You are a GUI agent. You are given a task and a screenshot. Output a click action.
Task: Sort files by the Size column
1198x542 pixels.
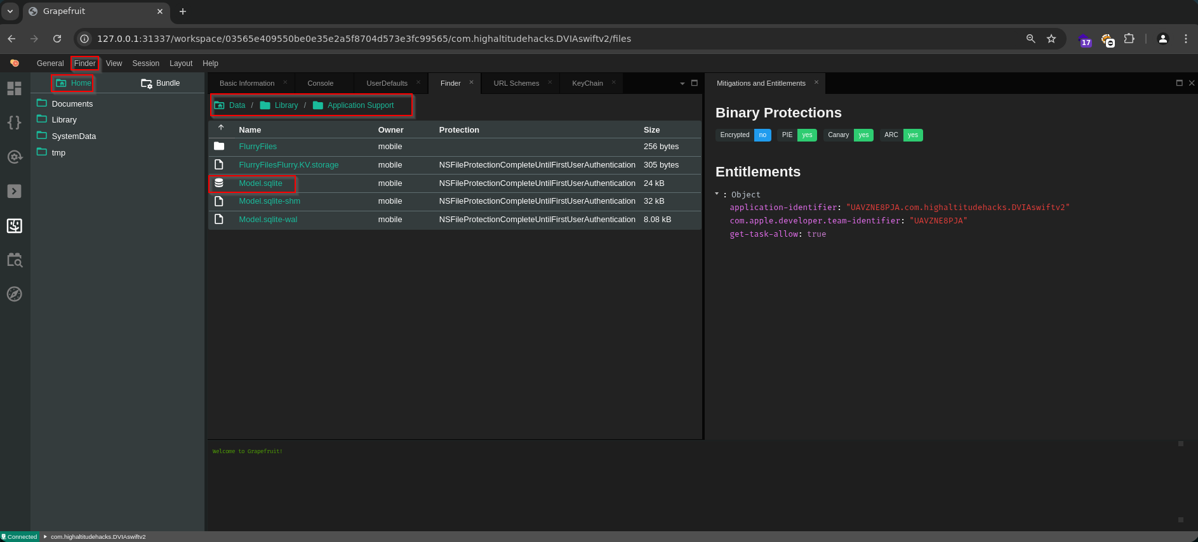(x=651, y=130)
